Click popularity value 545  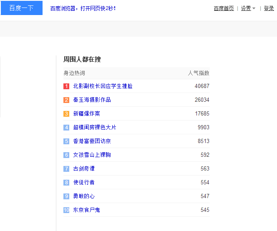point(205,210)
